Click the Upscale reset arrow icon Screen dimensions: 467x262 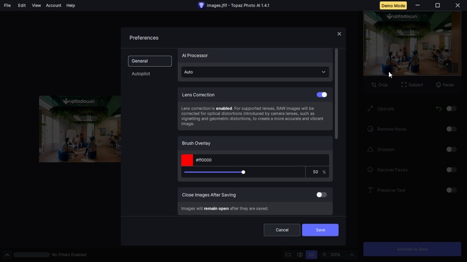pos(439,109)
